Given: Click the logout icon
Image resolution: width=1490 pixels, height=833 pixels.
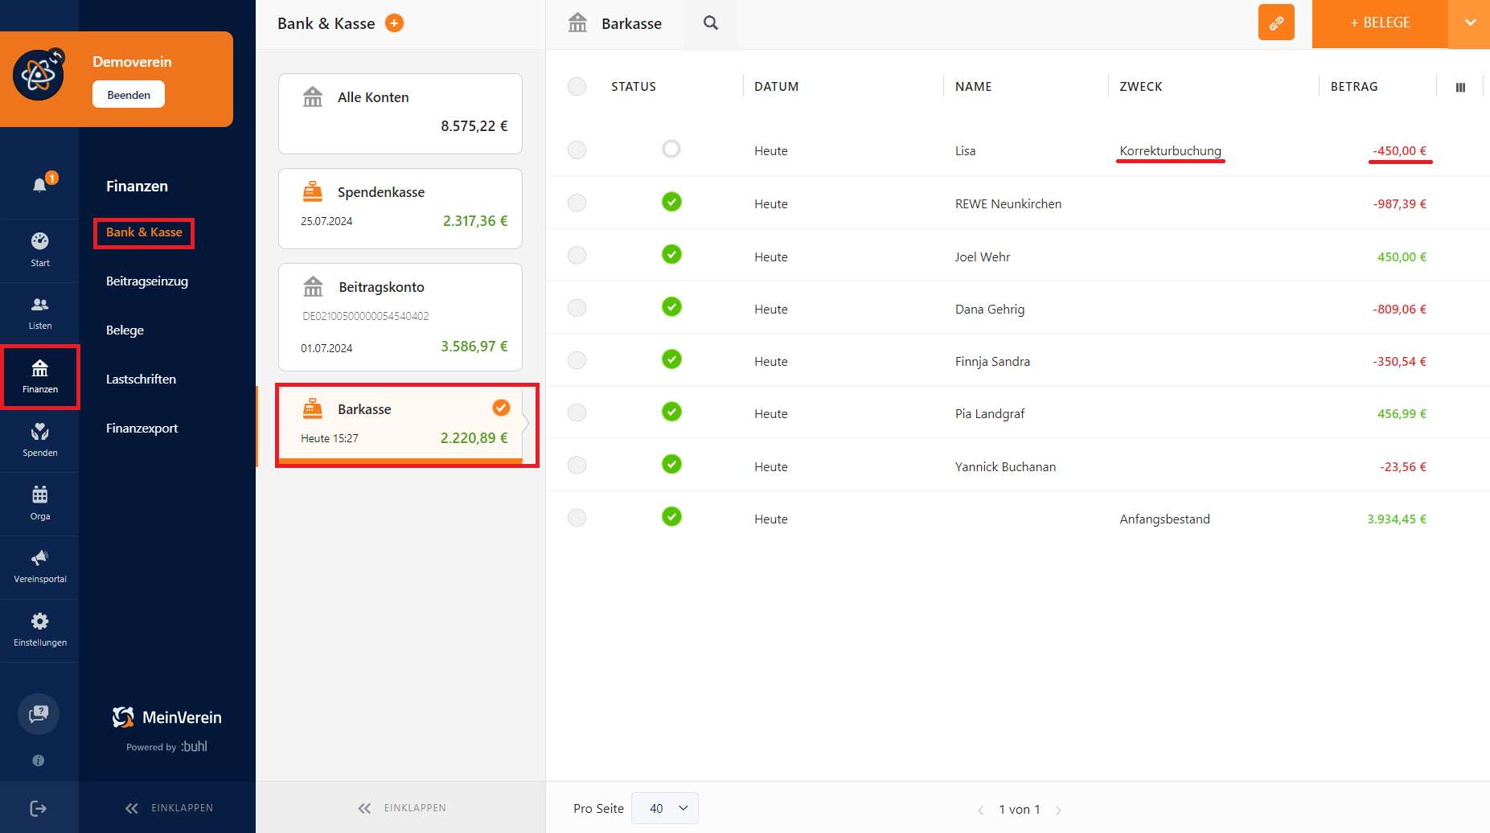Looking at the screenshot, I should pos(38,808).
